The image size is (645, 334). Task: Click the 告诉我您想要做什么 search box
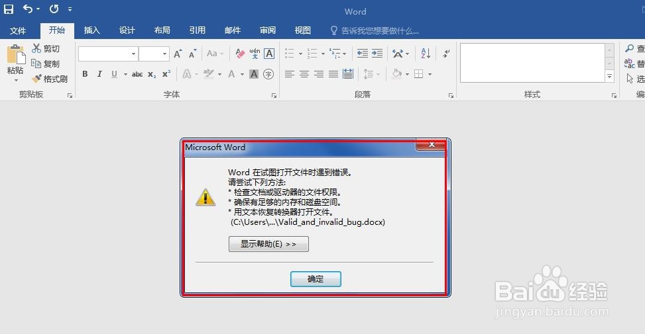click(375, 31)
